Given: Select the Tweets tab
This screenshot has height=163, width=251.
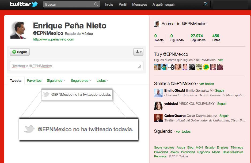Looking at the screenshot, I should point(16,80).
